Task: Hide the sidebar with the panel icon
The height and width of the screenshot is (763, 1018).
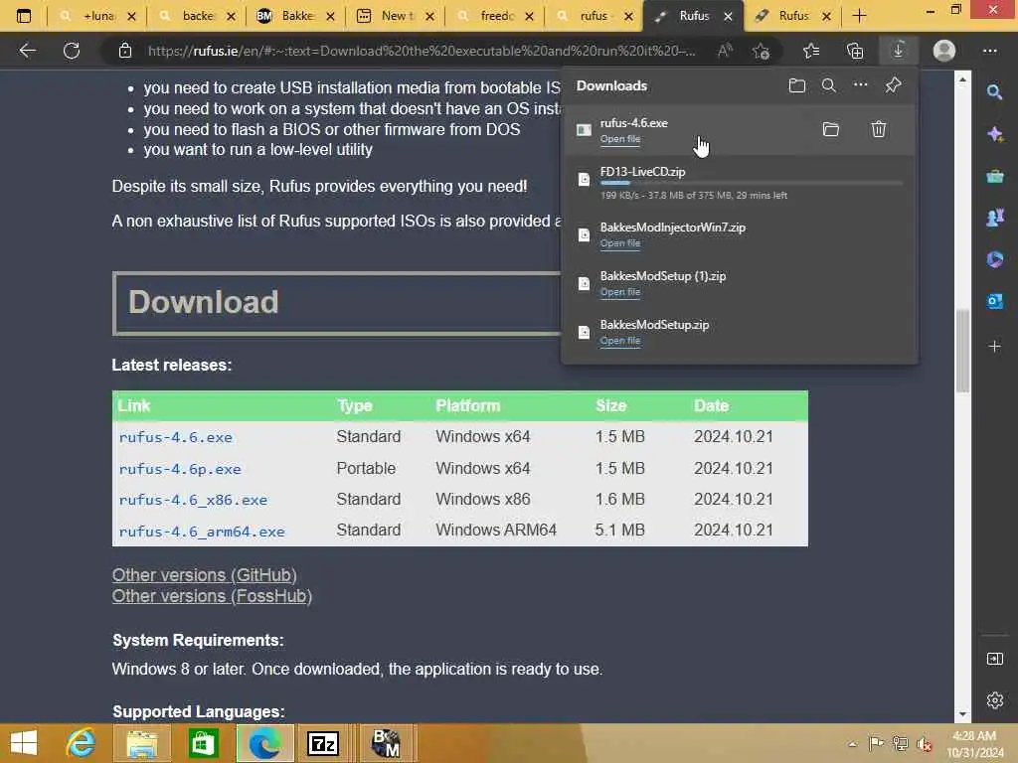Action: click(x=994, y=659)
